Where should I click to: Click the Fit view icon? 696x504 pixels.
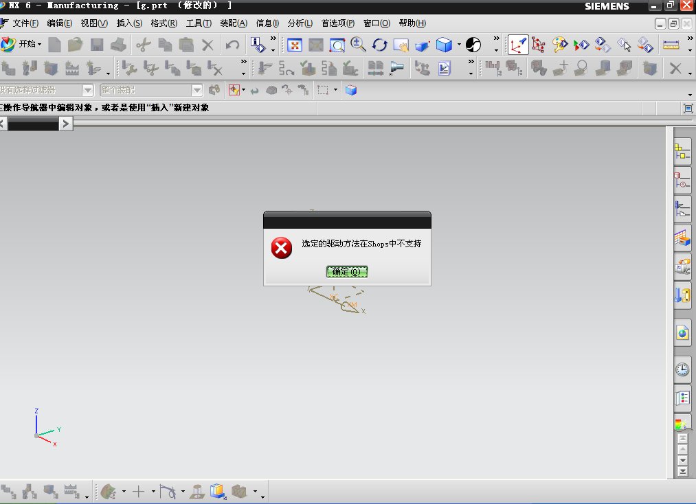295,45
